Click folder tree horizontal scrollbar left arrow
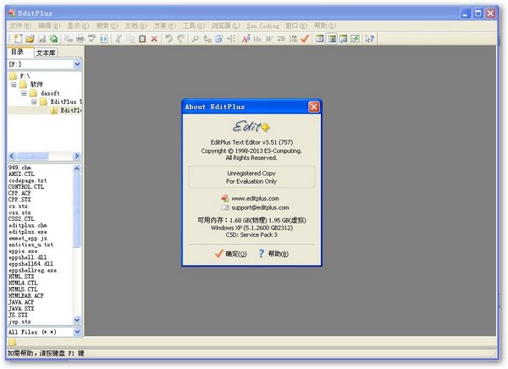Viewport: 508px width, 369px height. 12,156
